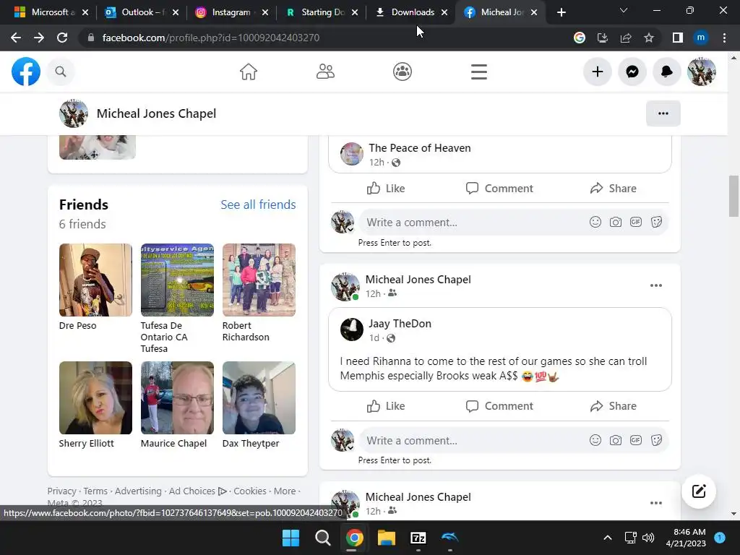Click the address bar URL
Viewport: 740px width, 555px height.
210,38
